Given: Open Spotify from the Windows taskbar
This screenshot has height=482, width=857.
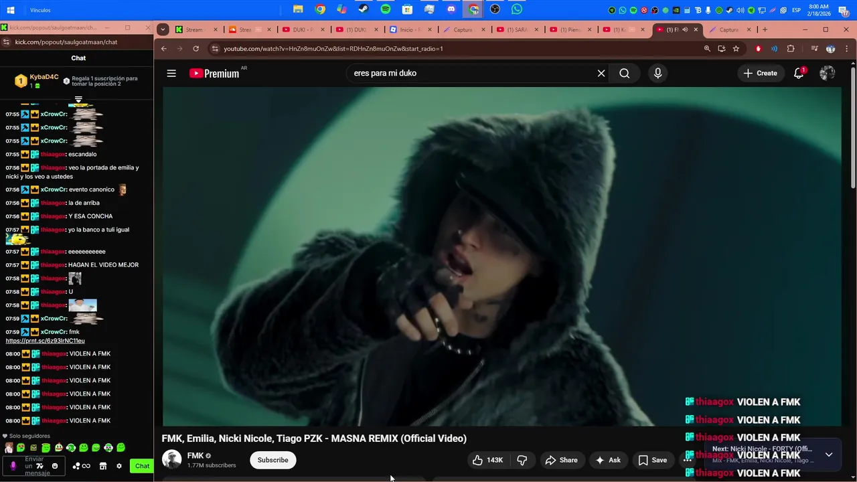Looking at the screenshot, I should (386, 9).
